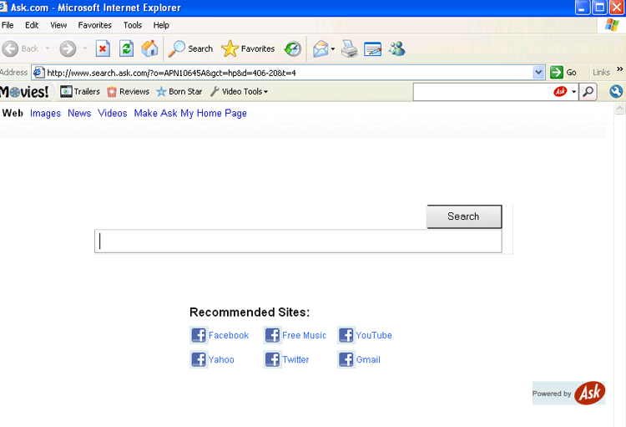Screen dimensions: 626x427
Task: Open the Favorites menu
Action: coord(94,25)
